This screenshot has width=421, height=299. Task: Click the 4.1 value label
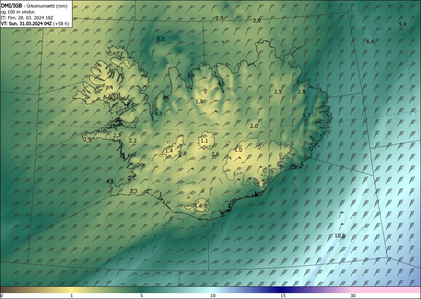tap(110, 181)
